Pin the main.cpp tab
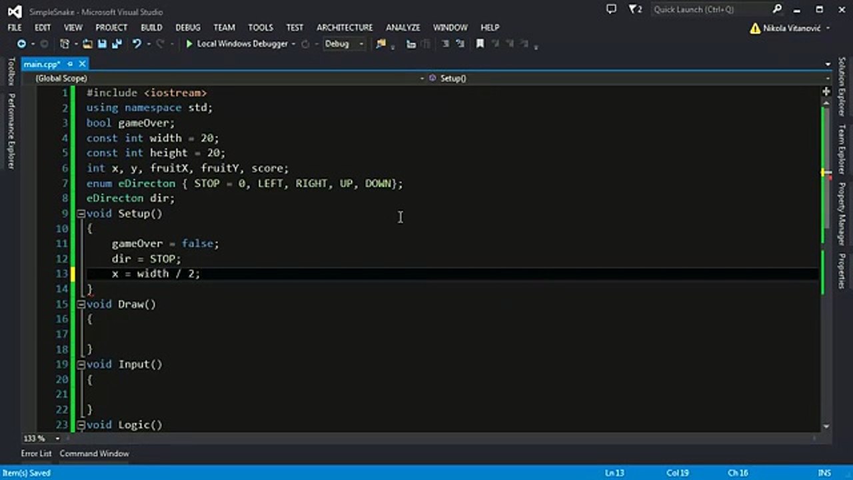 [x=69, y=64]
